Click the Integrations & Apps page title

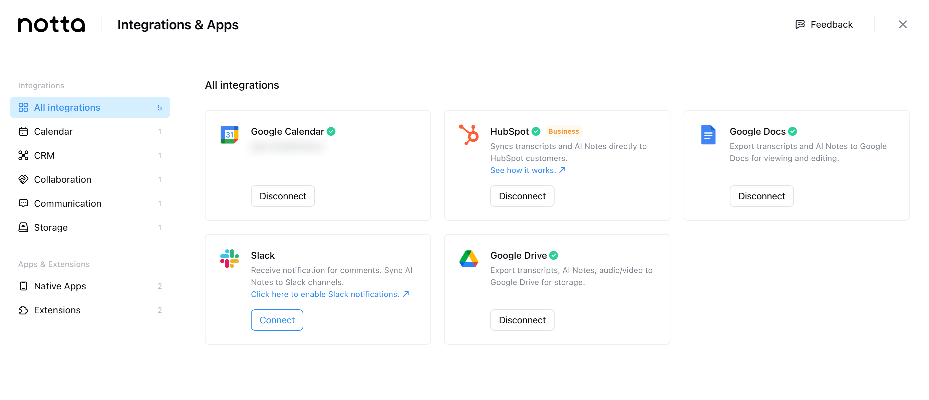(178, 25)
